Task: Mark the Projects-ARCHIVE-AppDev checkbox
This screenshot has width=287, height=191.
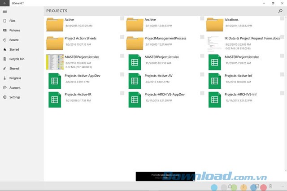Action: click(202, 93)
